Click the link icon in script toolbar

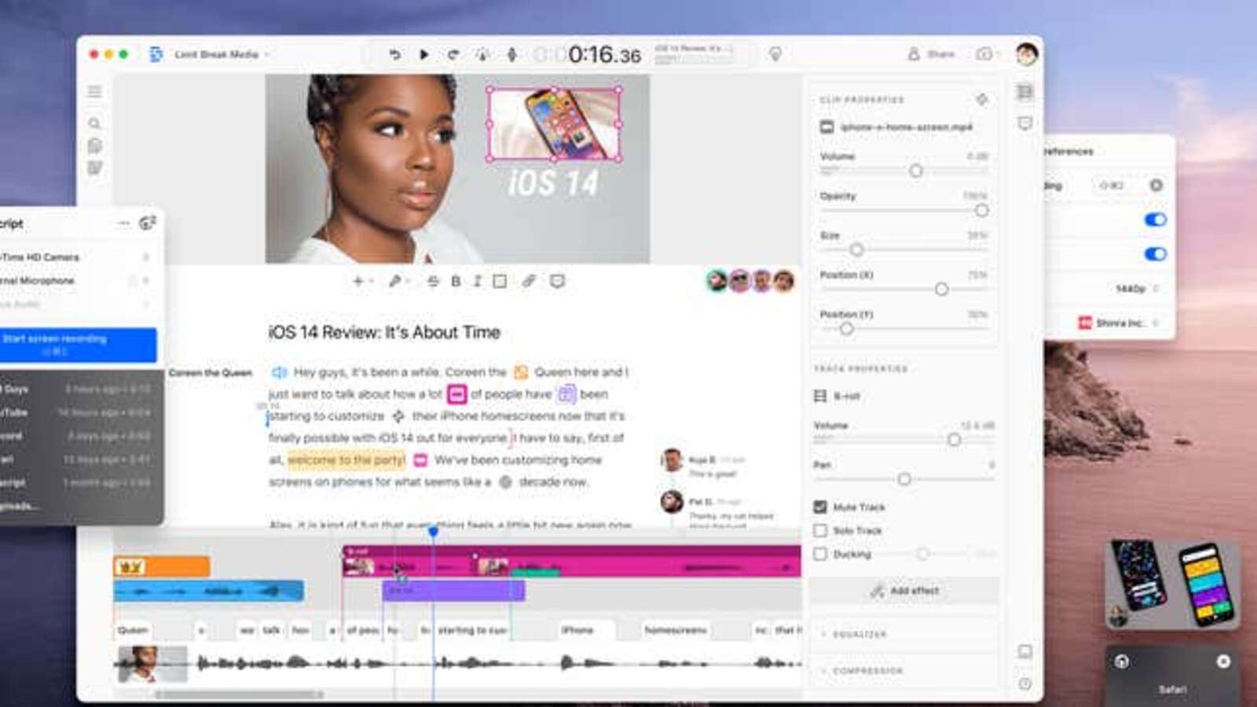click(x=529, y=281)
